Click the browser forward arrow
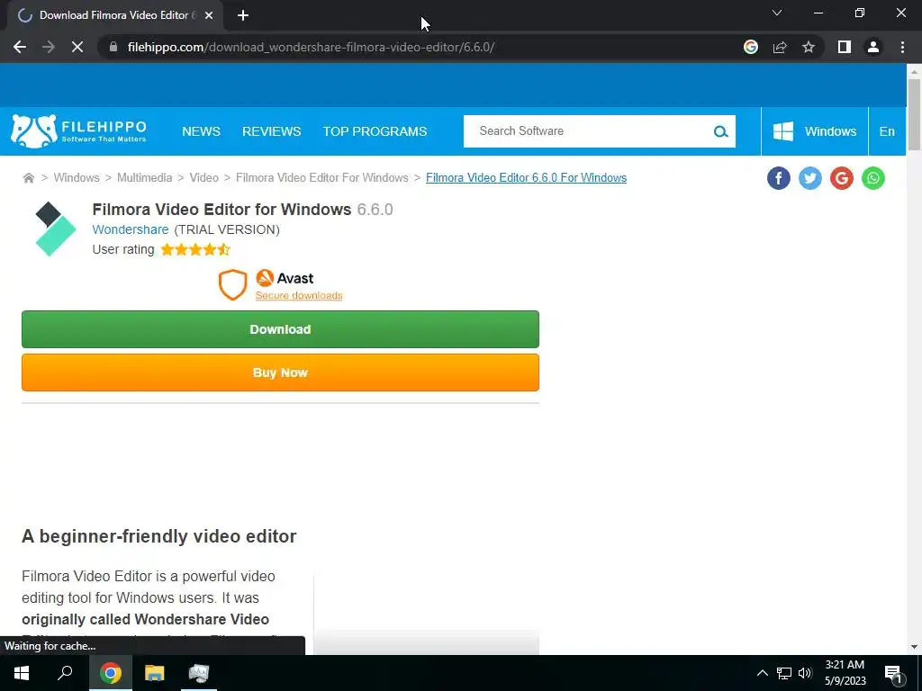The image size is (922, 691). tap(49, 47)
